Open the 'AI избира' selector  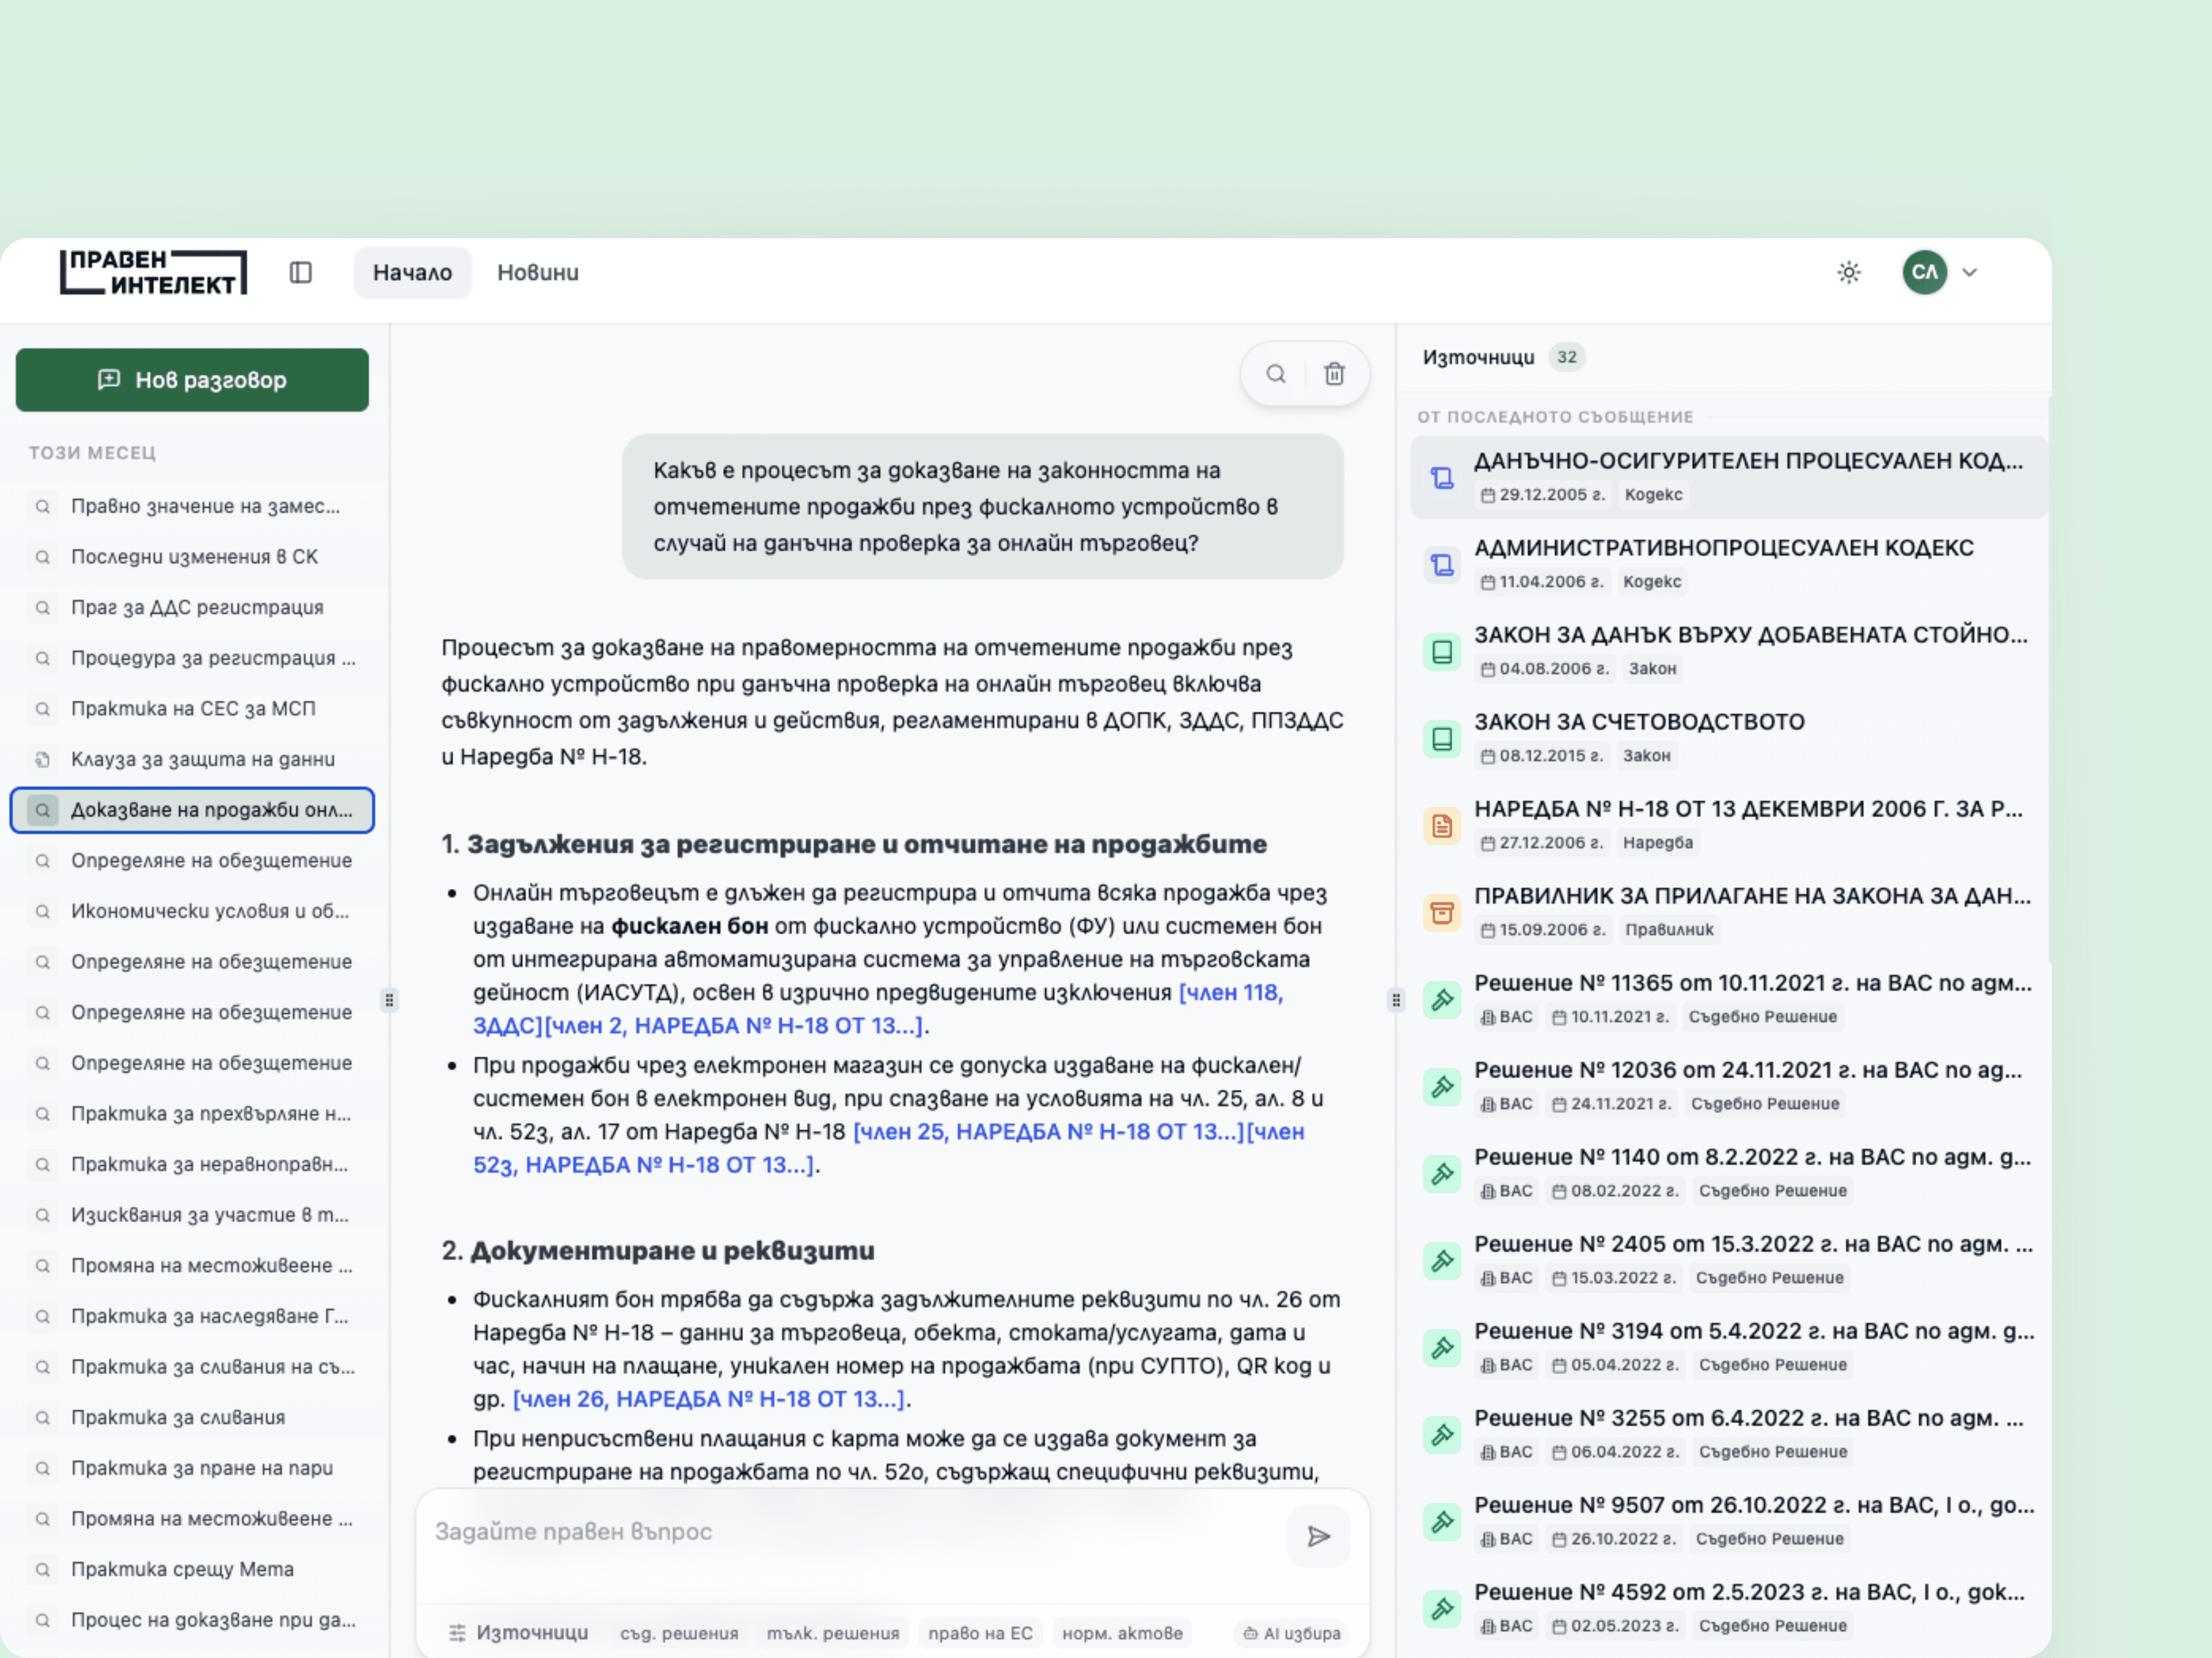pyautogui.click(x=1291, y=1633)
